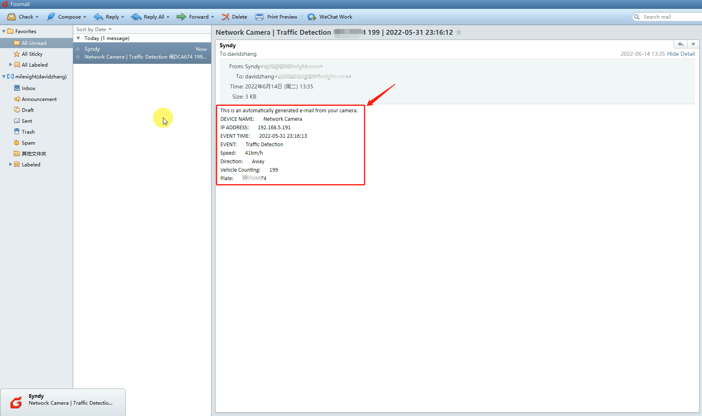Open the Spam folder
702x416 pixels.
(x=28, y=143)
